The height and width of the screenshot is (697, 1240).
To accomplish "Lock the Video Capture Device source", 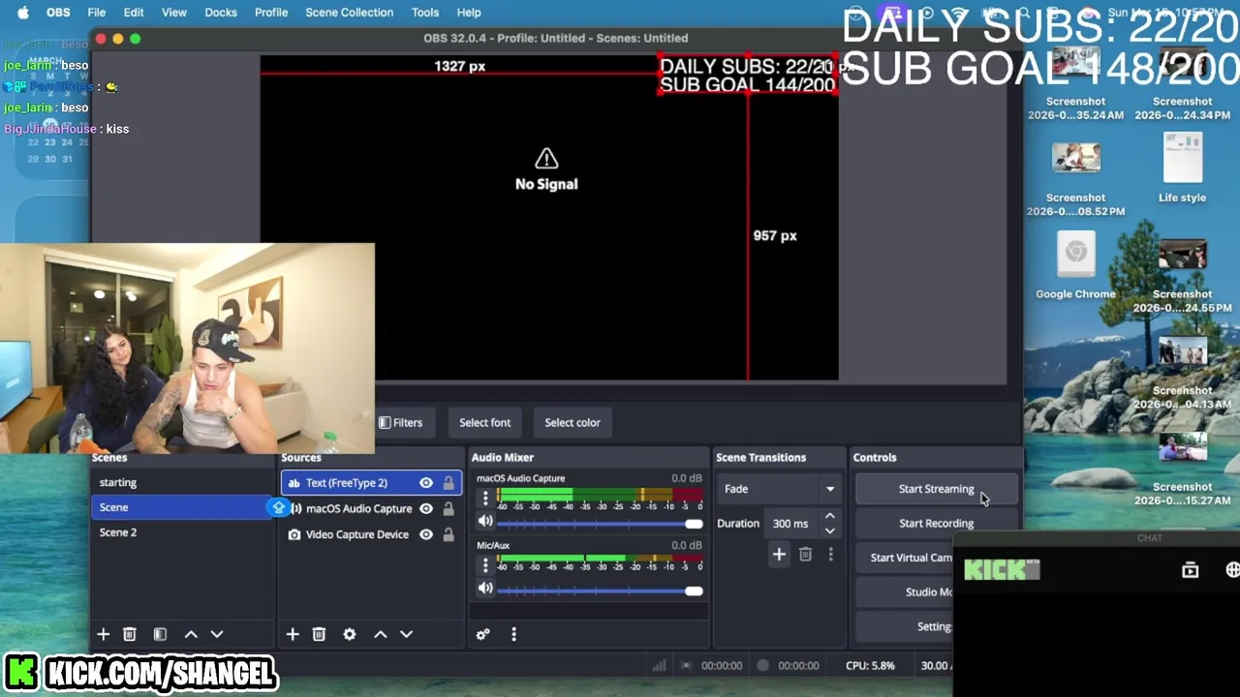I will click(449, 534).
